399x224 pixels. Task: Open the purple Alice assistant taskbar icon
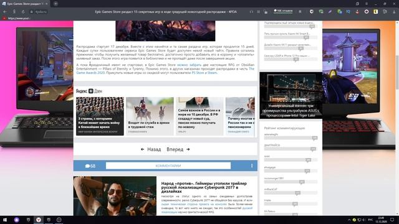tap(17, 220)
